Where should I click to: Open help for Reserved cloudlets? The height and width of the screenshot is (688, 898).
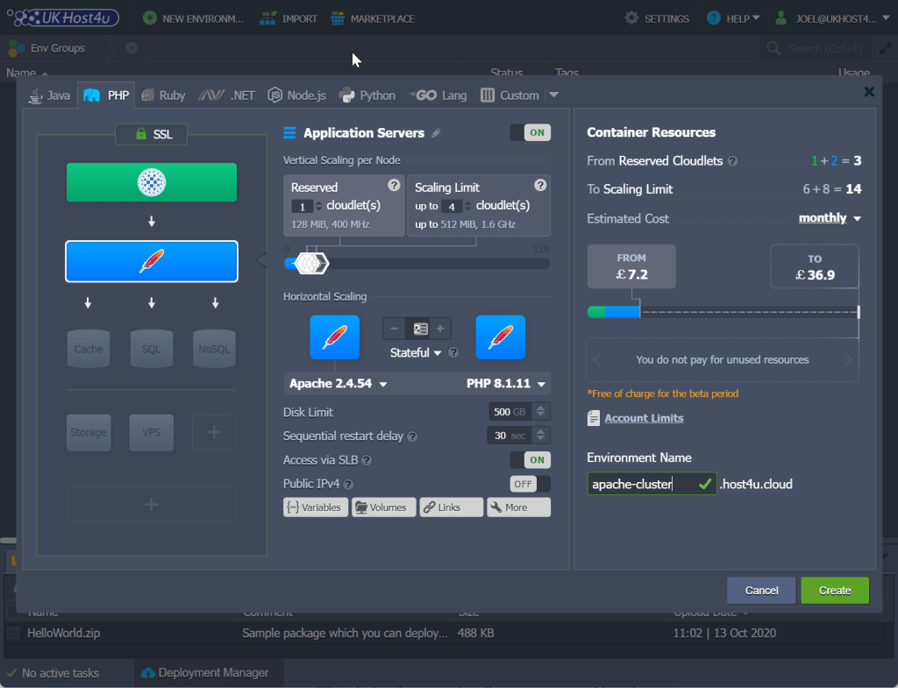coord(394,185)
